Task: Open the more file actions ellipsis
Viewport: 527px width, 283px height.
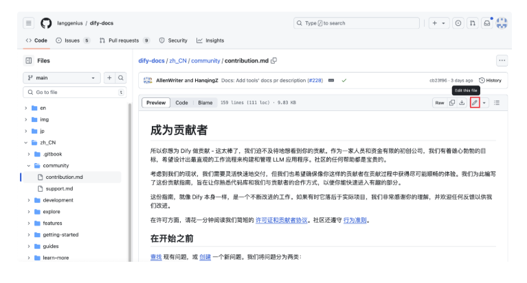Action: [502, 61]
